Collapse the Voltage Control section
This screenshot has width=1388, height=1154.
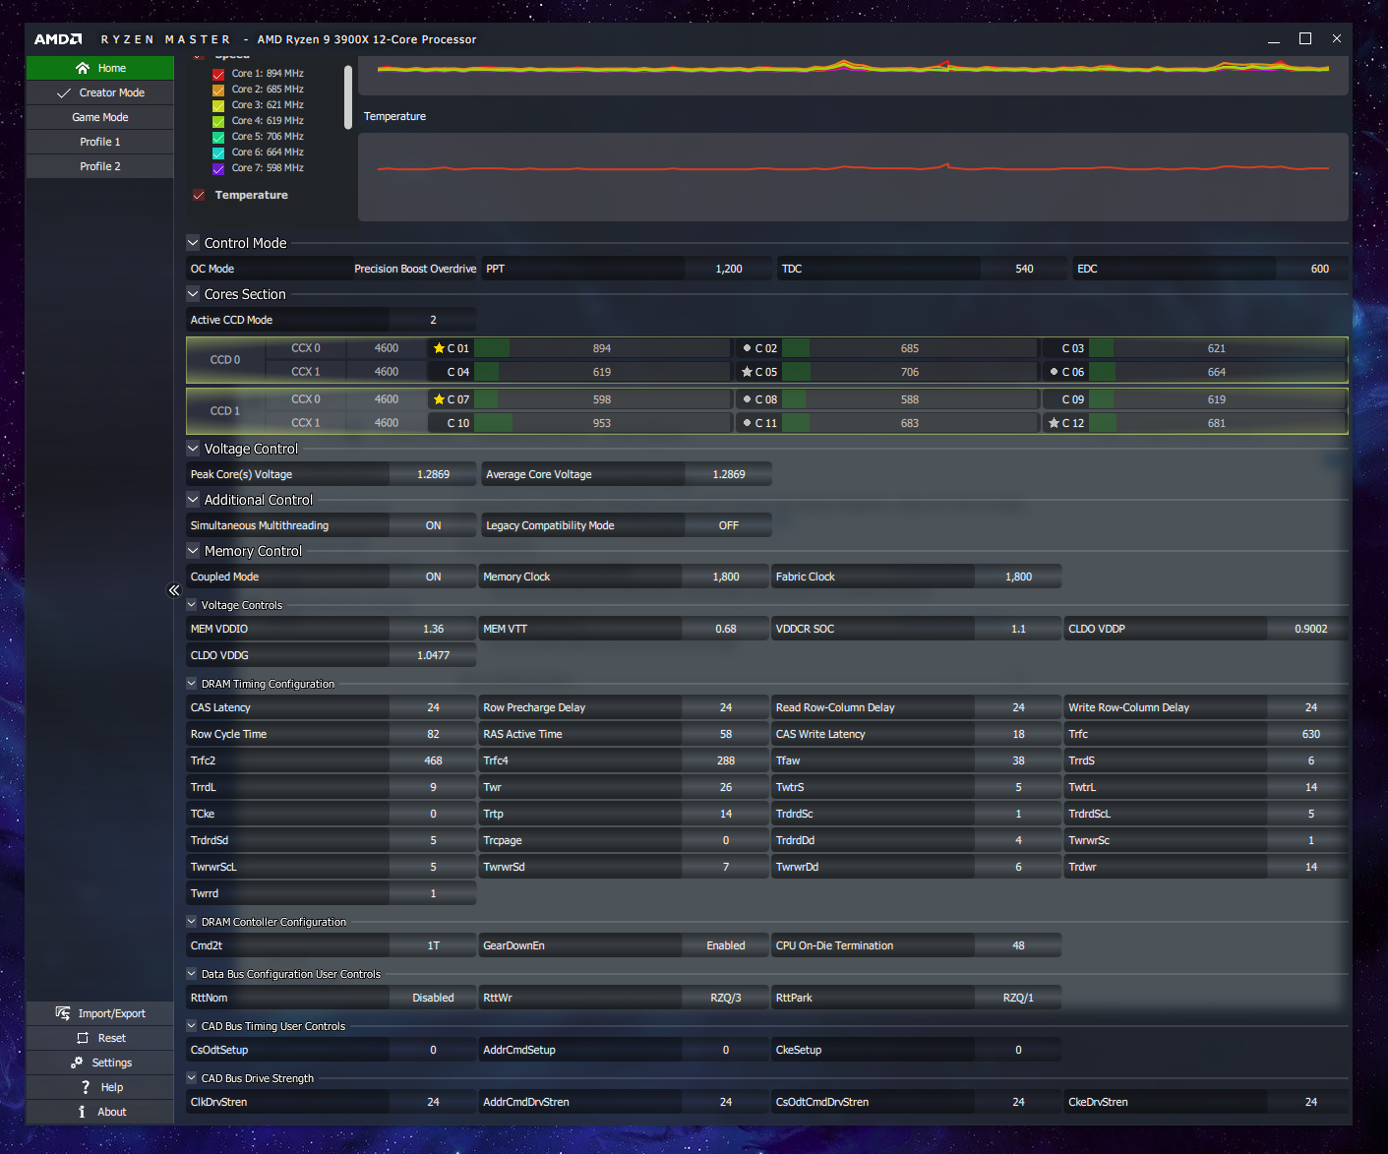[193, 449]
